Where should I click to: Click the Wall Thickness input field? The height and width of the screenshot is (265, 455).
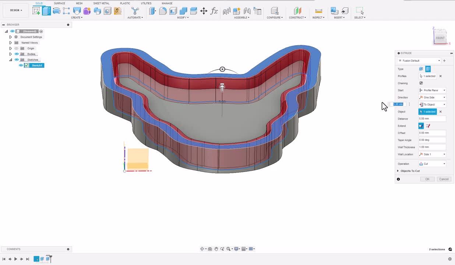[432, 147]
